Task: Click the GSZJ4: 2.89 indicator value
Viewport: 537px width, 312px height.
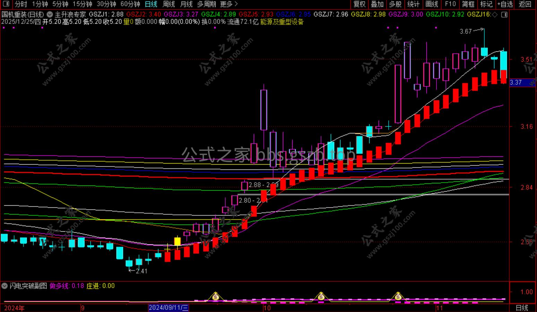Action: click(218, 15)
